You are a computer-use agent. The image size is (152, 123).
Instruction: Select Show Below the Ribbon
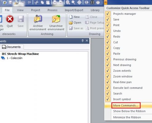(129, 111)
